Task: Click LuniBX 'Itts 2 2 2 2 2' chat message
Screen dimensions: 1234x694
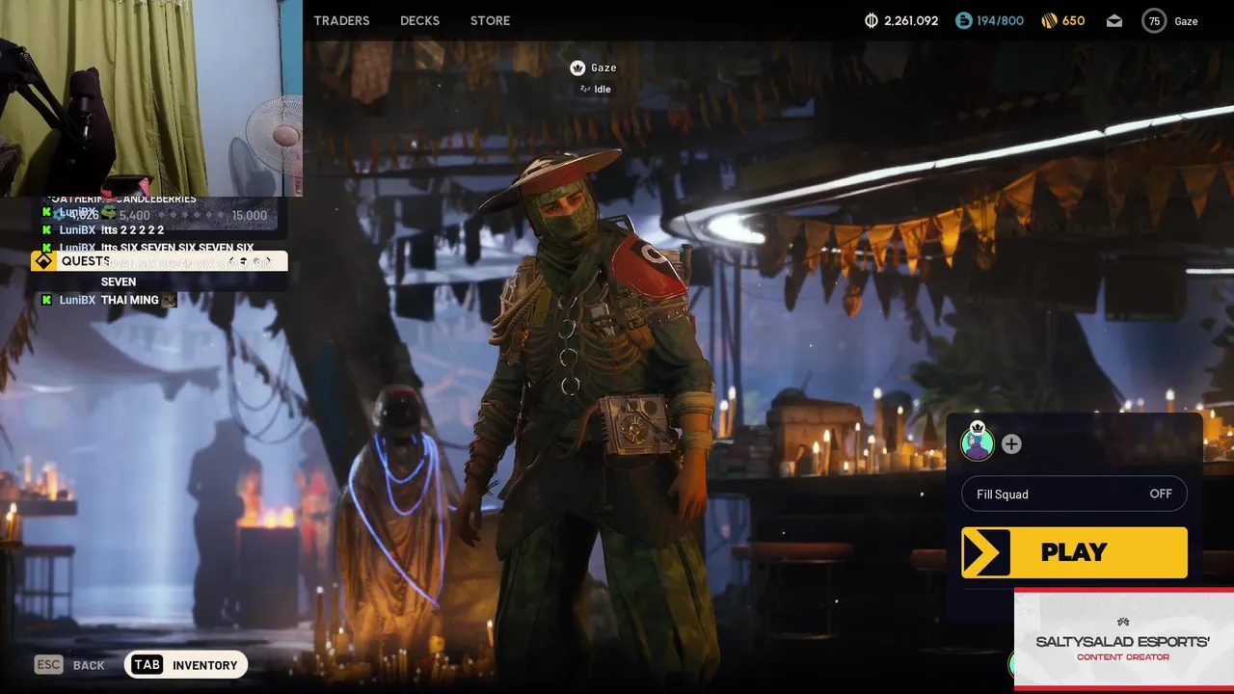Action: tap(103, 229)
